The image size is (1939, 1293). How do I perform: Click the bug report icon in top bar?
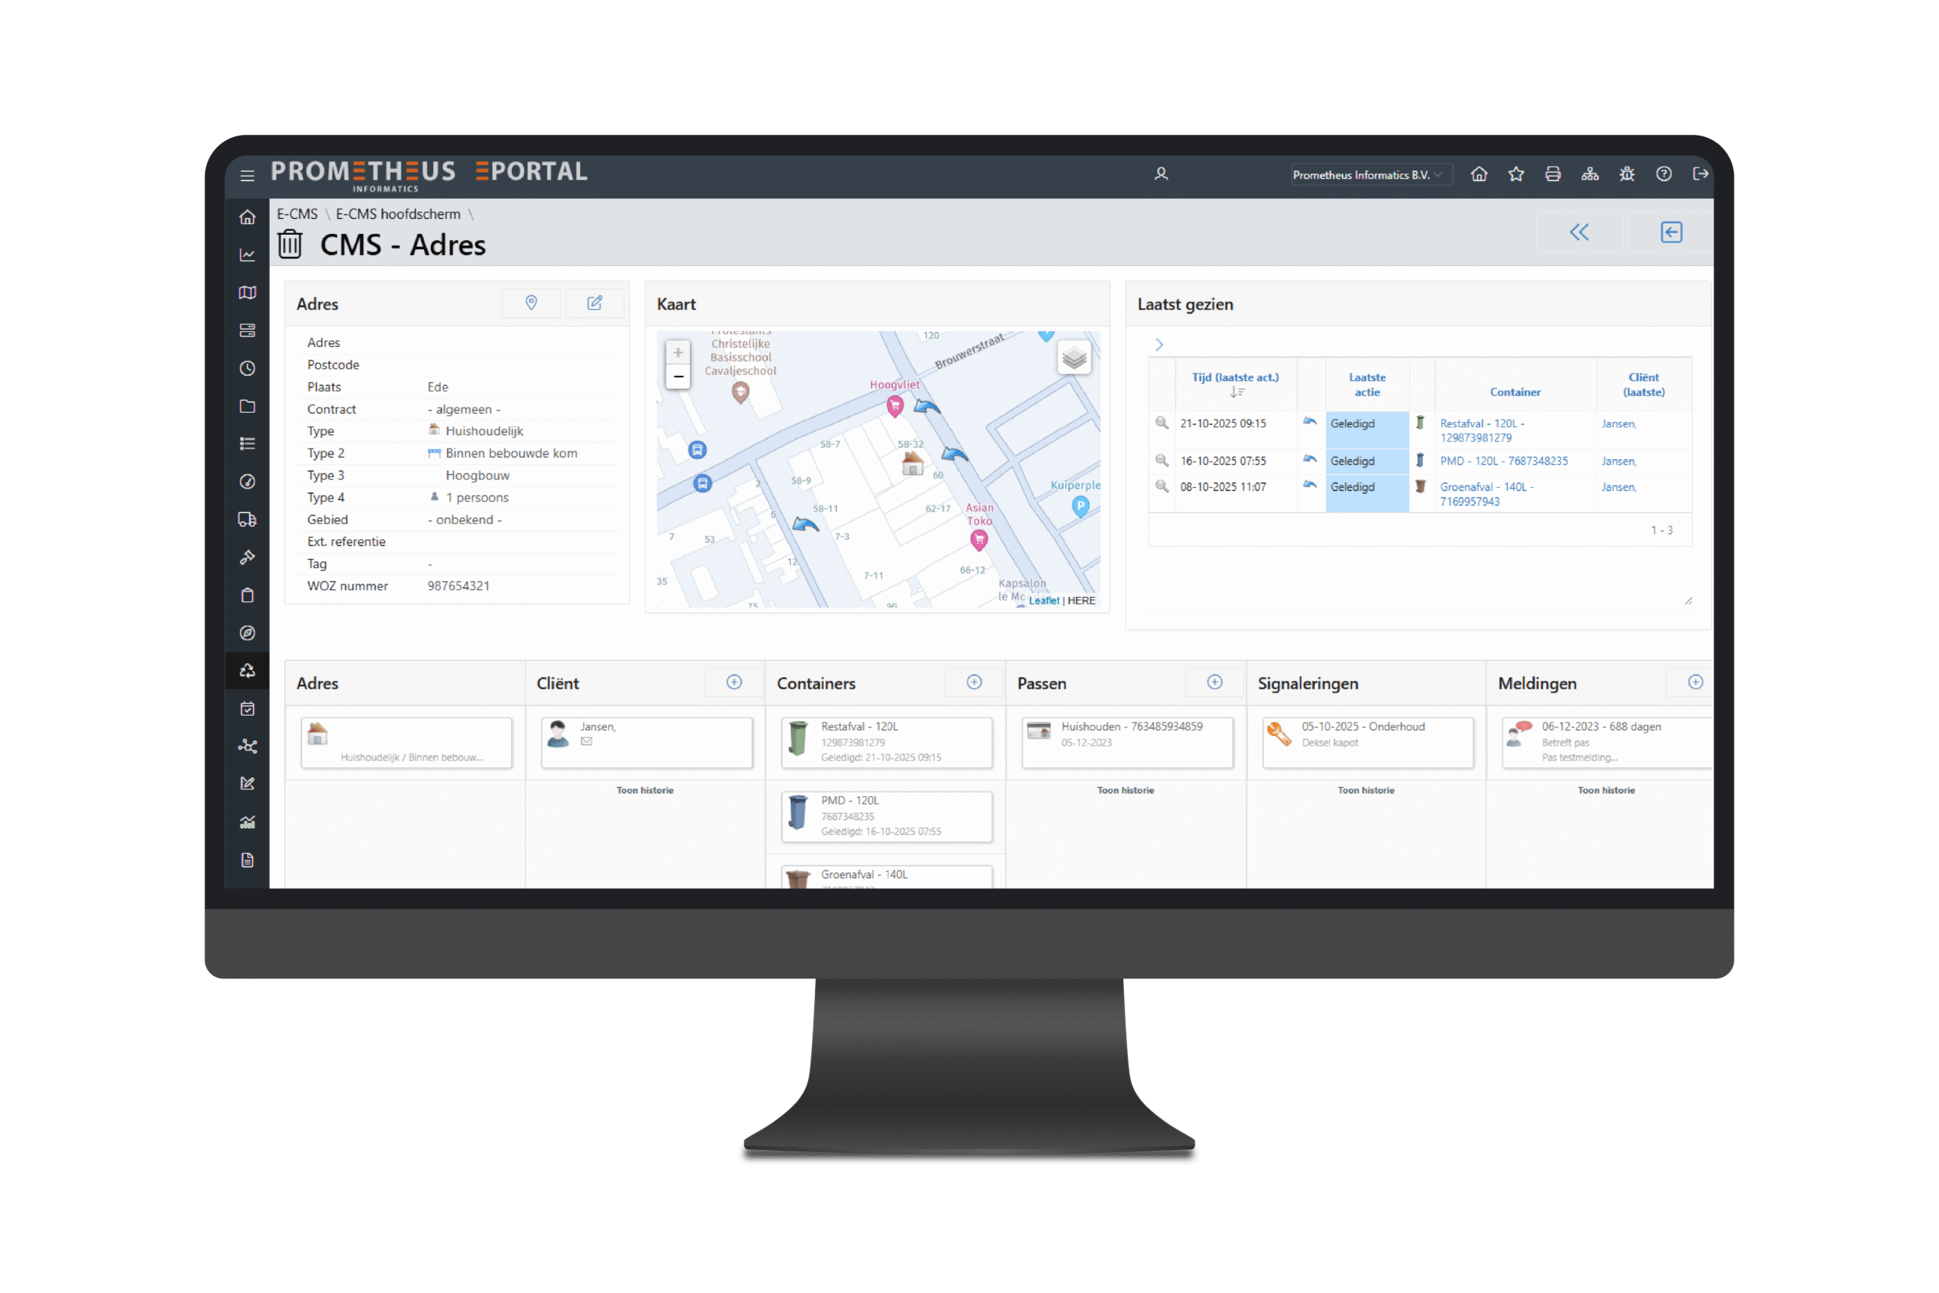point(1626,174)
